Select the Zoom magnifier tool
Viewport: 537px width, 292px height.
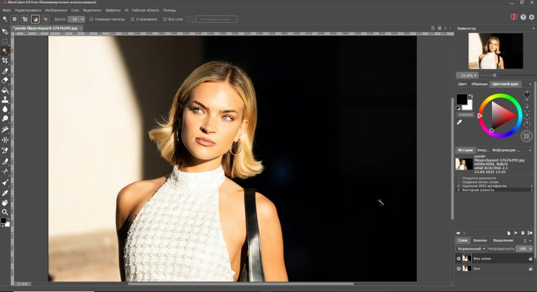point(5,212)
